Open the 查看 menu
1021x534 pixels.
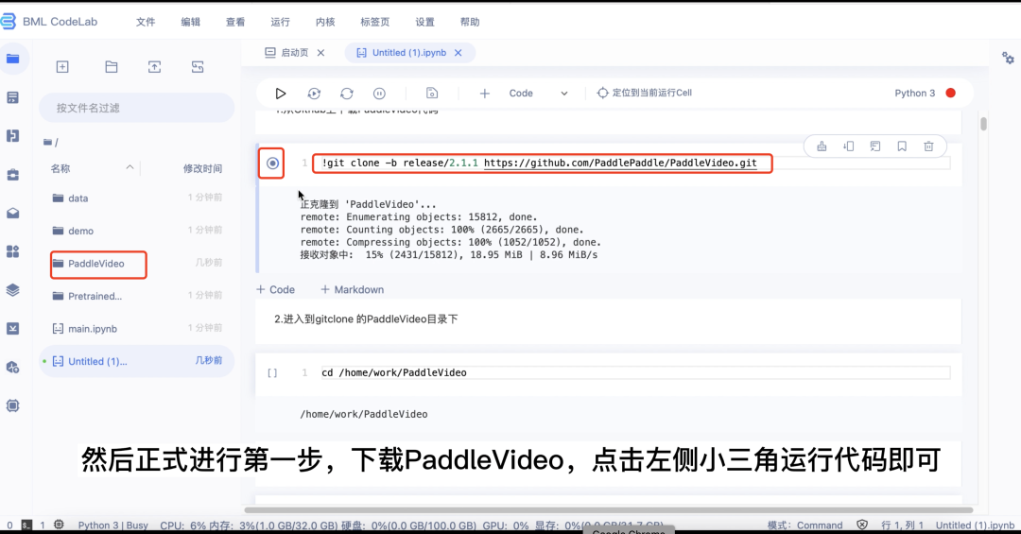click(235, 22)
